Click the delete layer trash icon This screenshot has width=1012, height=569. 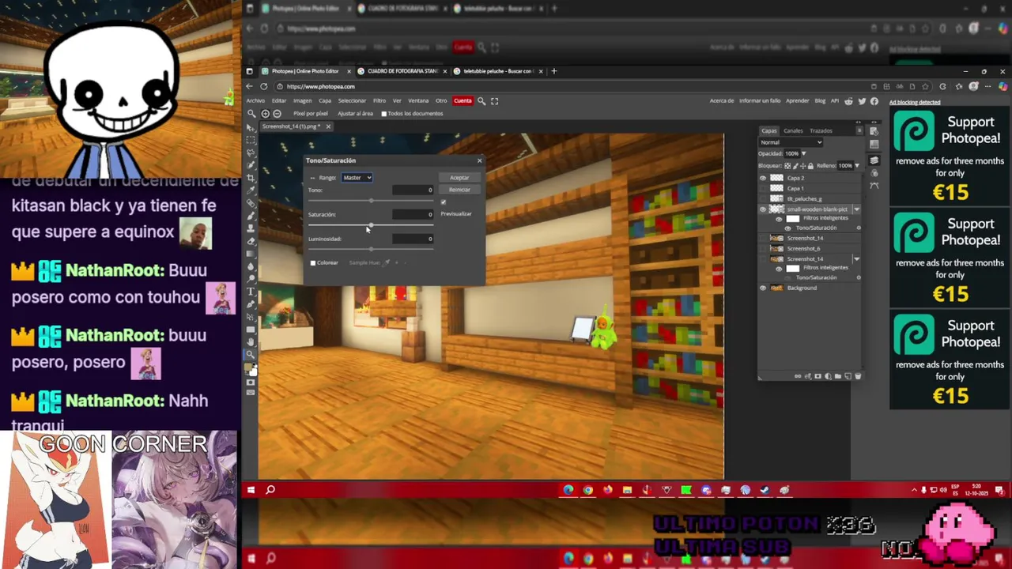(858, 376)
